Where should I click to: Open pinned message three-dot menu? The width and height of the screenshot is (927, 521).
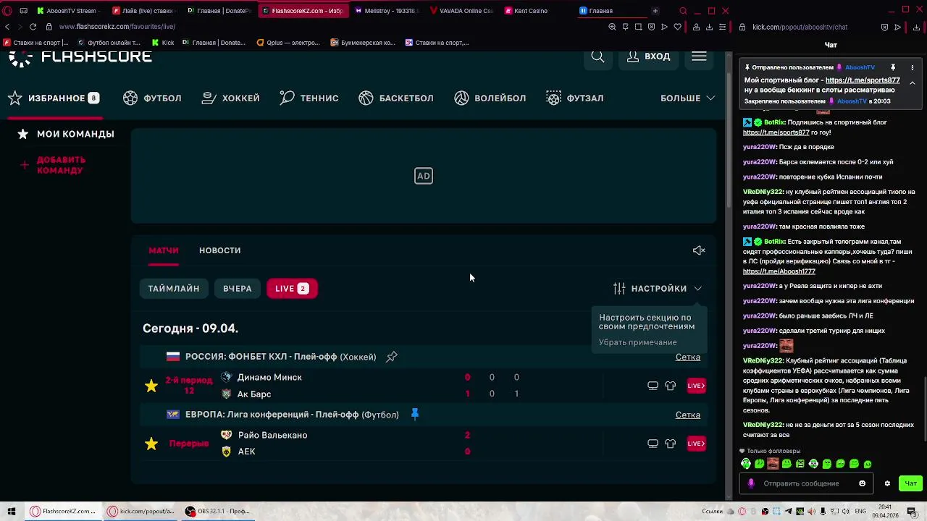pyautogui.click(x=912, y=67)
